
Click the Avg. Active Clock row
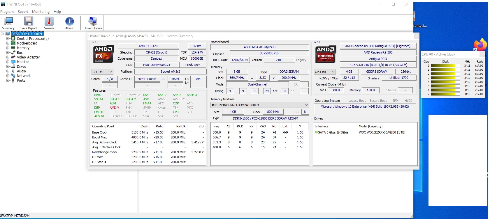pos(148,142)
